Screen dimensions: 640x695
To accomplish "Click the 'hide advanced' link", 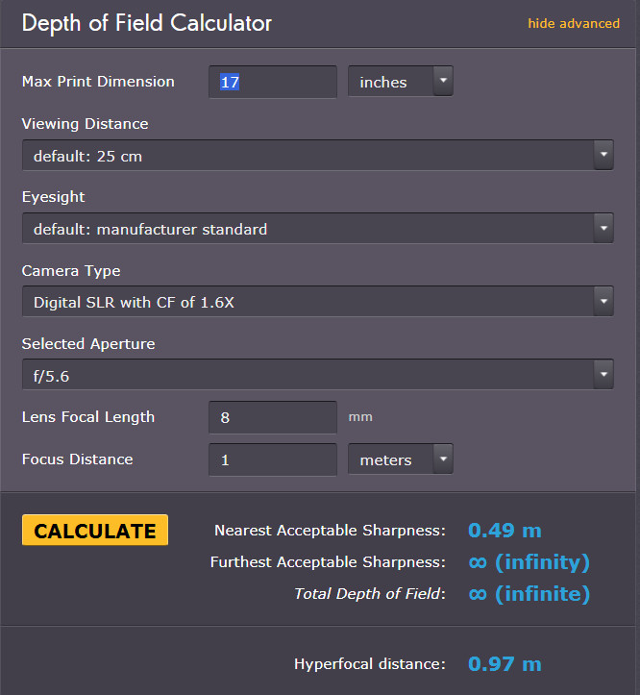I will [574, 23].
